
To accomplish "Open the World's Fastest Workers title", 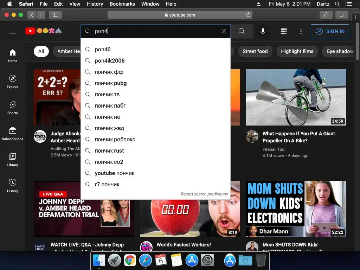I will (x=184, y=245).
